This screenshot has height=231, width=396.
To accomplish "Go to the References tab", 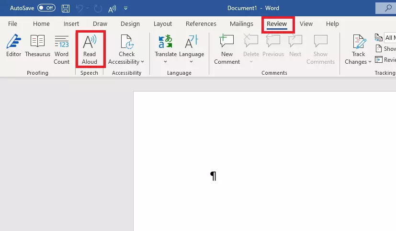I will (201, 24).
